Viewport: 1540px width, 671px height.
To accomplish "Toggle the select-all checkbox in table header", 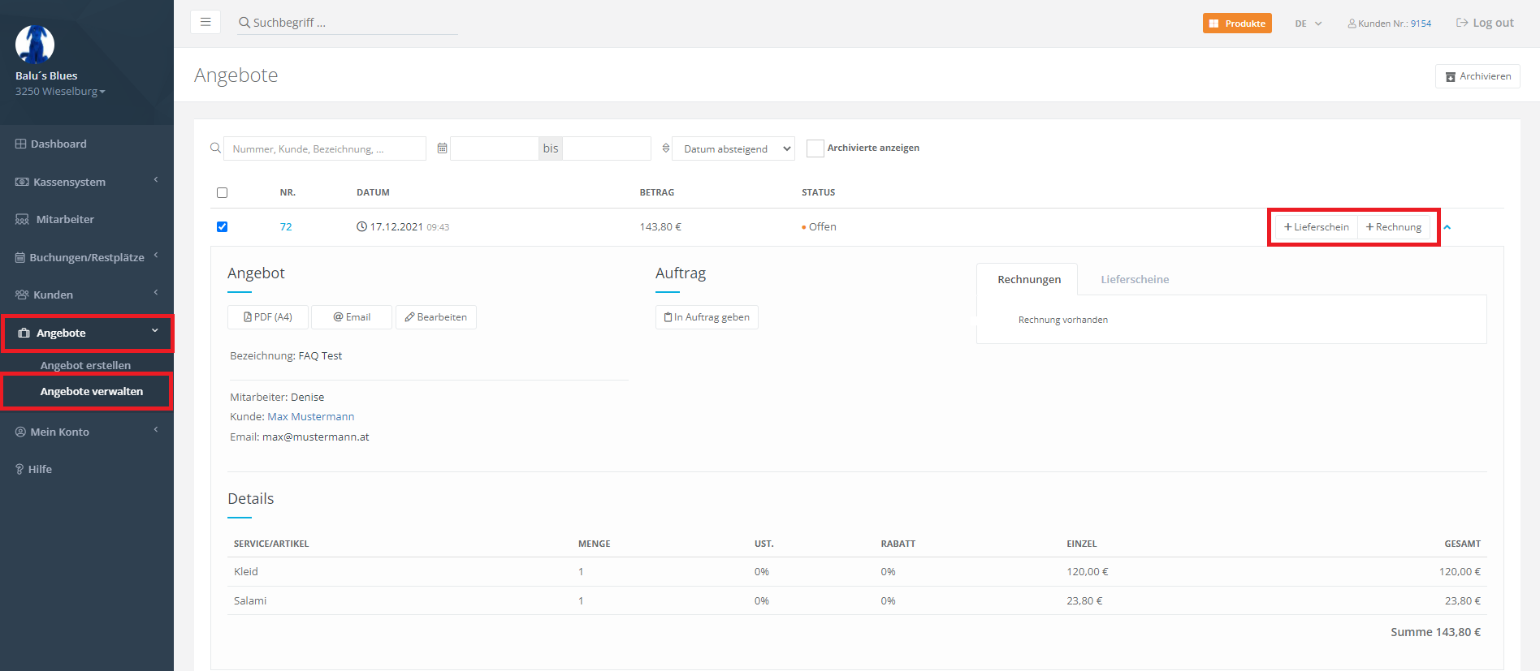I will (x=222, y=192).
